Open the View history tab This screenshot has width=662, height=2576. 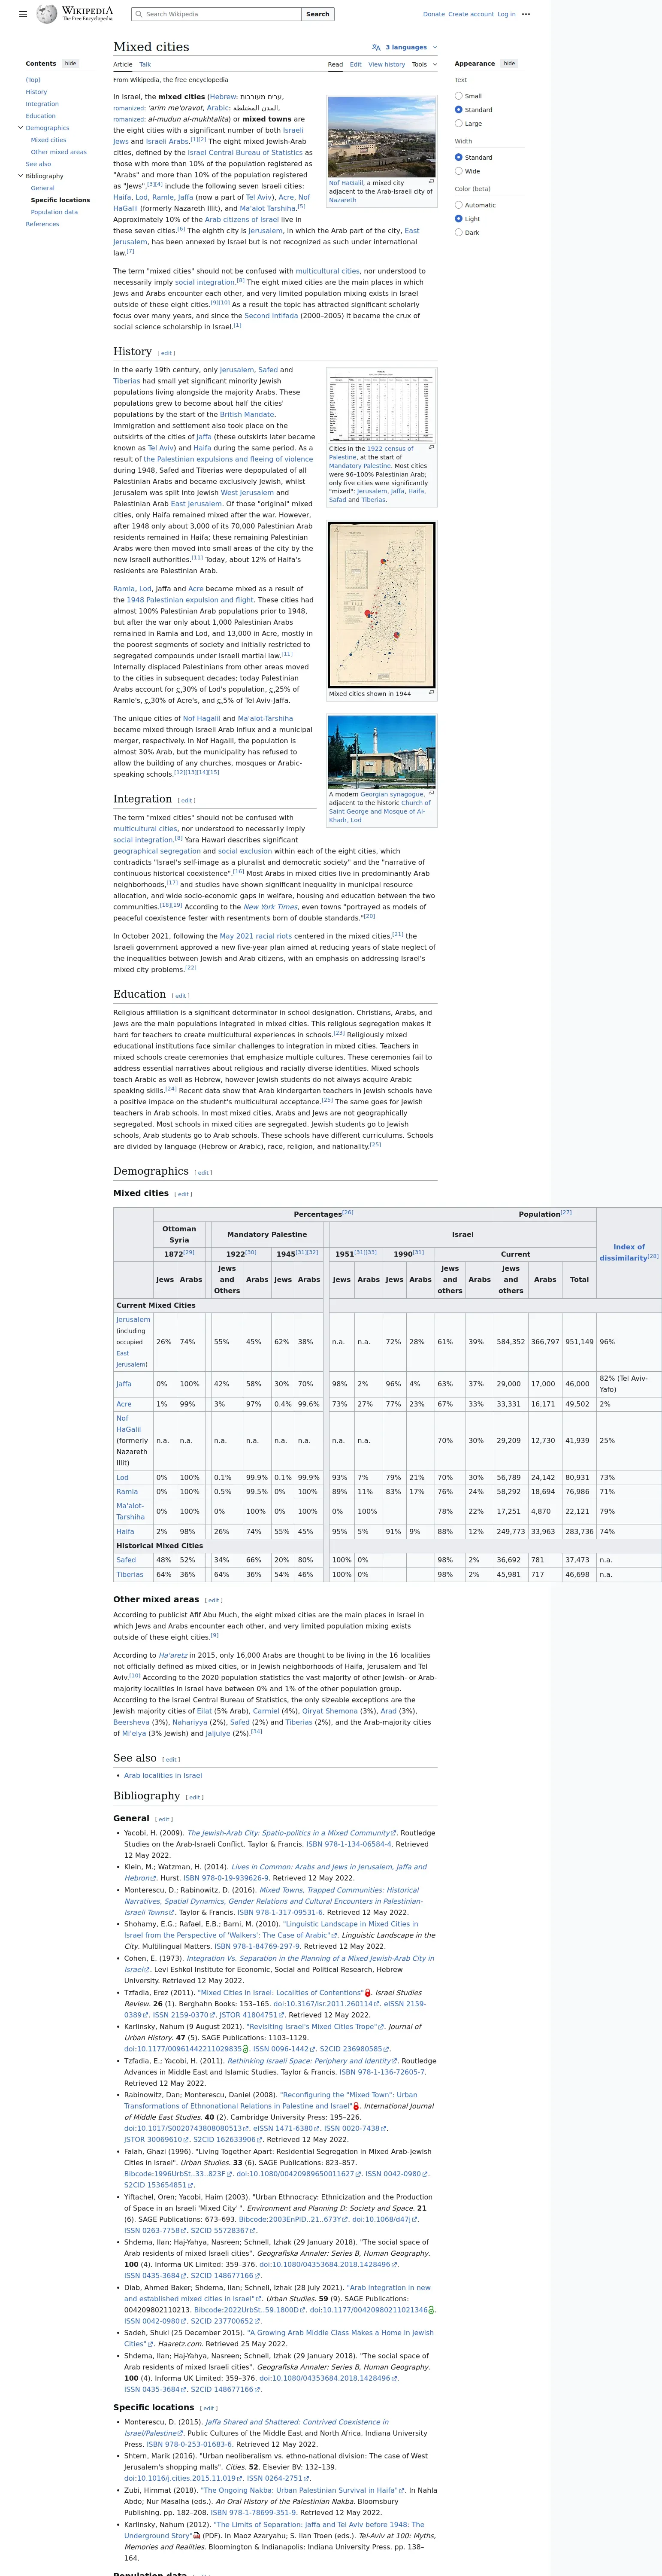click(x=387, y=64)
